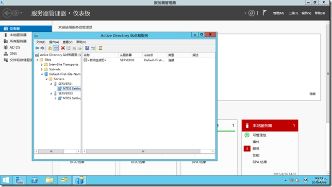Open 视图(V) menu in Server Manager
This screenshot has width=332, height=187.
306,13
